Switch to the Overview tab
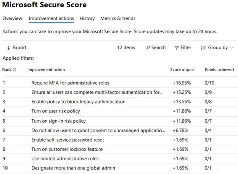 point(12,18)
